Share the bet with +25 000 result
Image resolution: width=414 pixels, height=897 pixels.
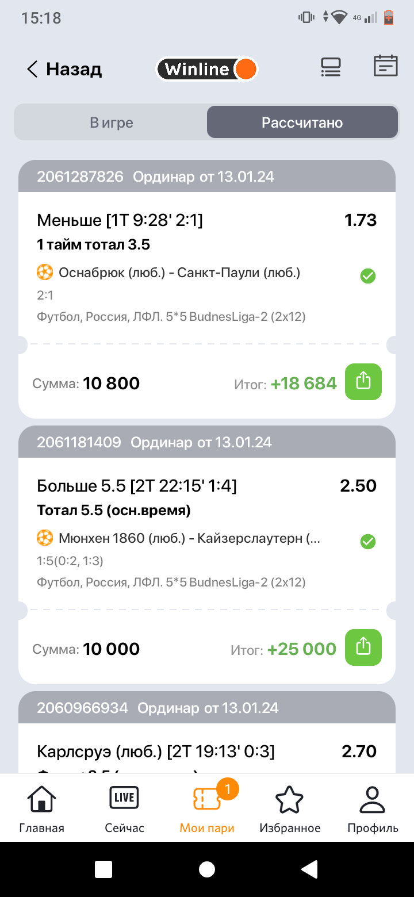[363, 647]
